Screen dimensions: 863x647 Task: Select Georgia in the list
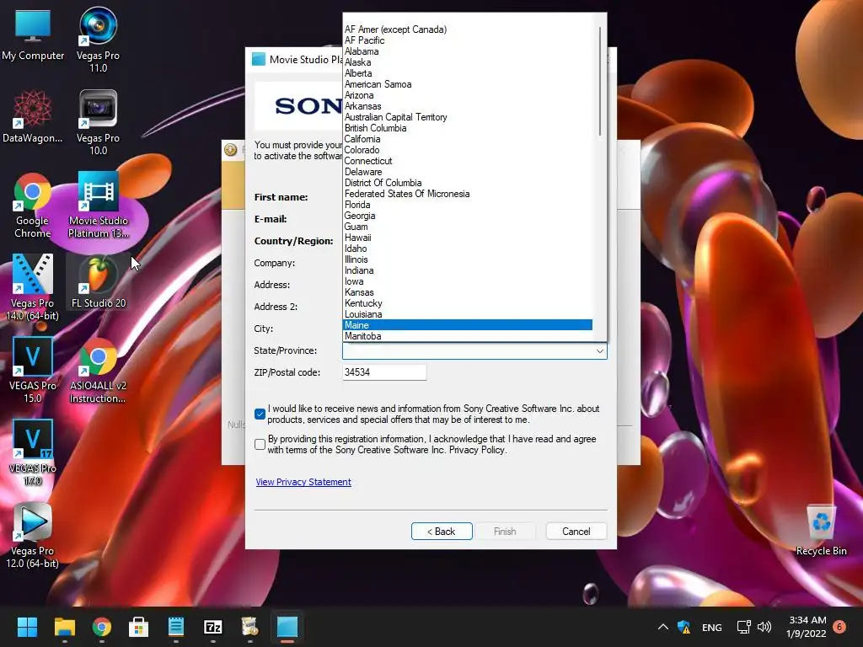pyautogui.click(x=467, y=216)
